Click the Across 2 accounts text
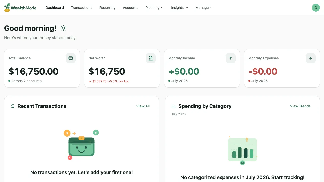 pyautogui.click(x=26, y=81)
